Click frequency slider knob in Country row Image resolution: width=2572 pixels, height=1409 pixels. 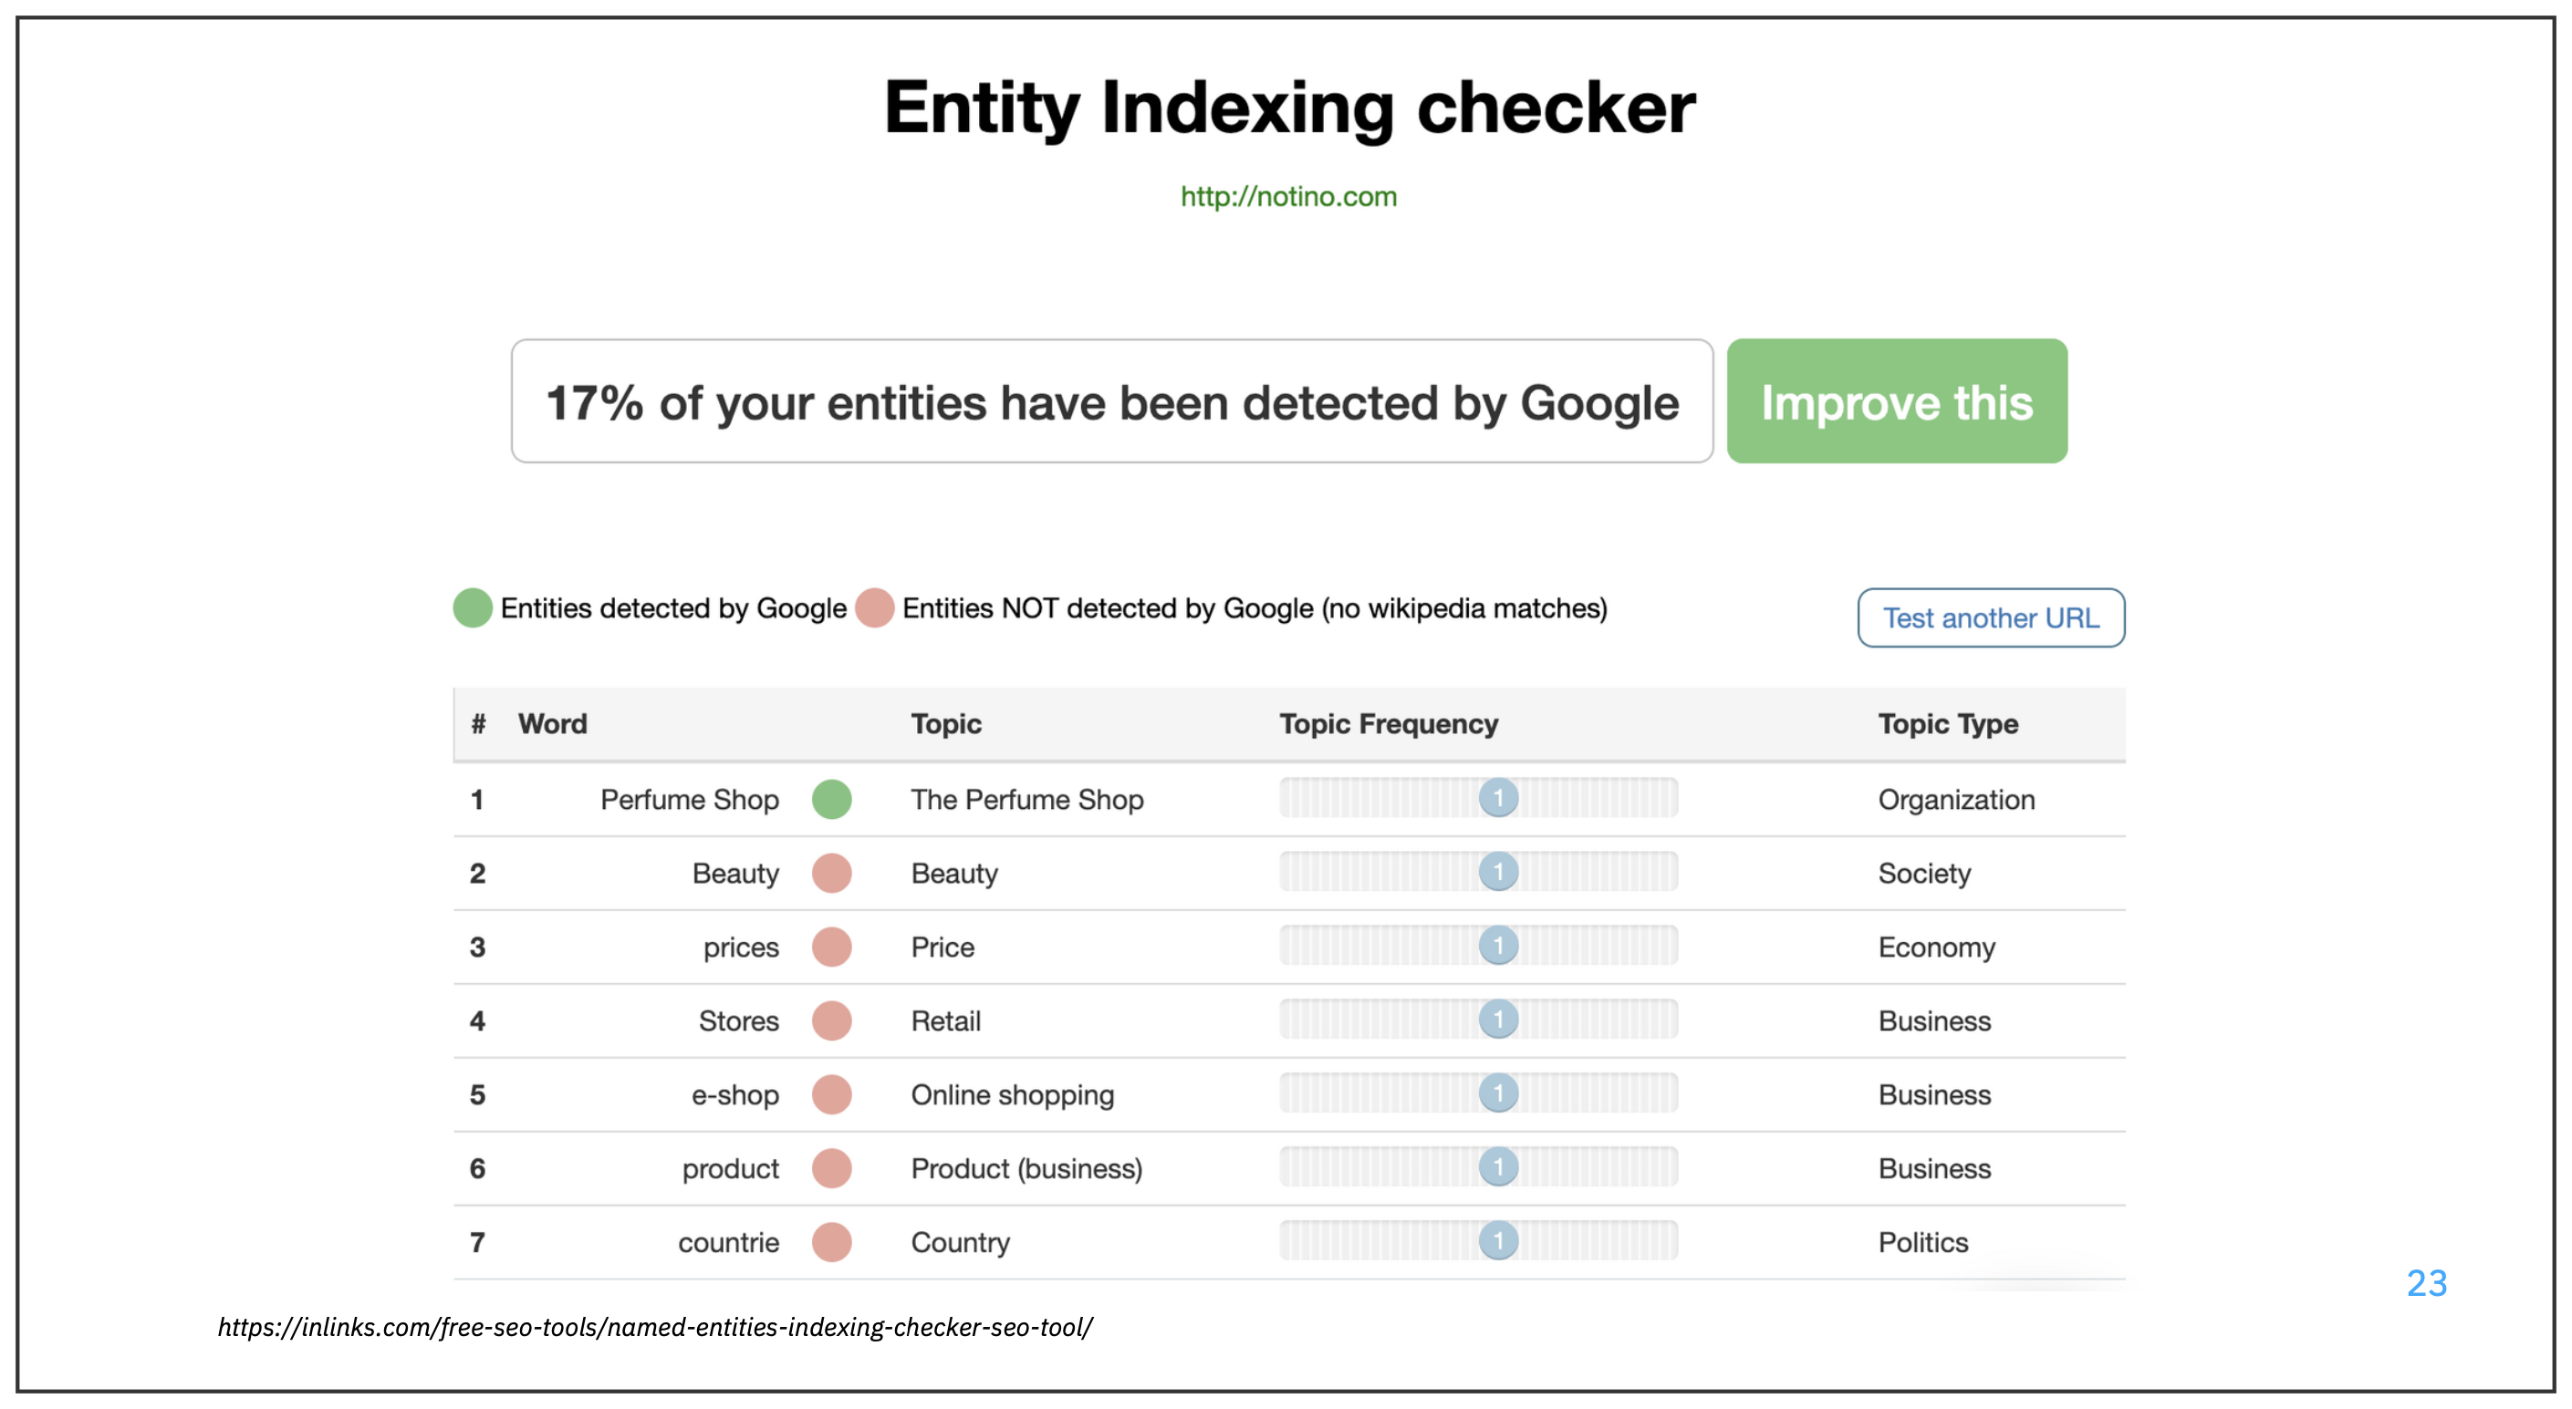(1497, 1240)
